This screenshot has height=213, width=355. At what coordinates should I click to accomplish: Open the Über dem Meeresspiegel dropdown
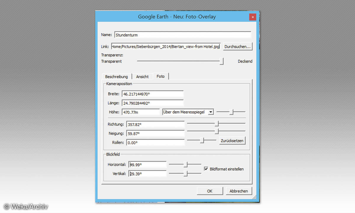point(188,112)
